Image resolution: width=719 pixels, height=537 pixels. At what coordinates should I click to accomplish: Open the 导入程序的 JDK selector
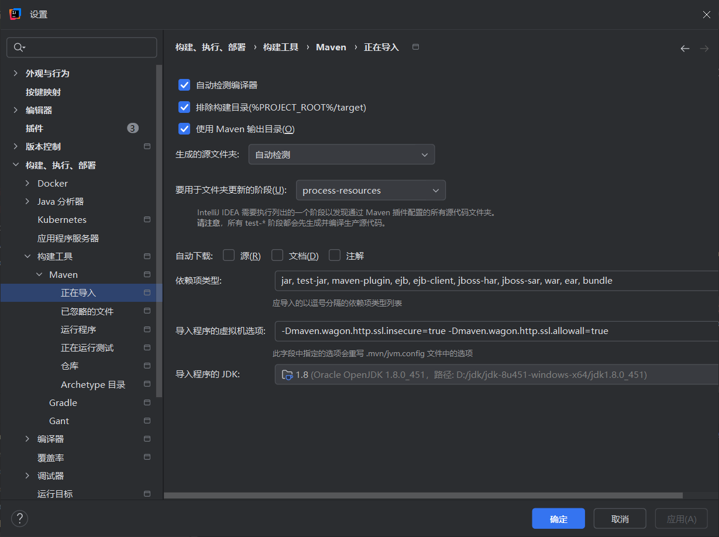tap(497, 374)
